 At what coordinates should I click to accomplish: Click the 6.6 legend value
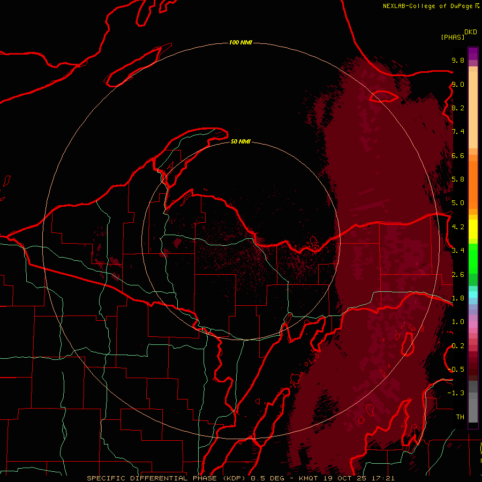[x=458, y=155]
